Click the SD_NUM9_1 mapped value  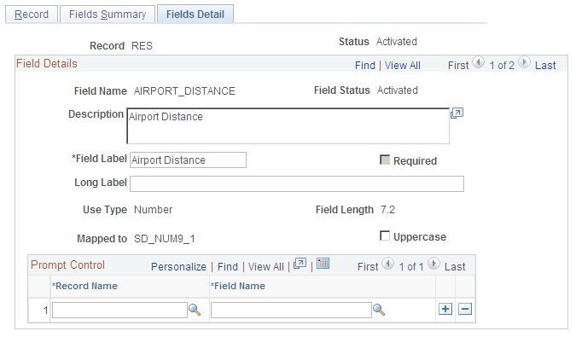pos(164,239)
